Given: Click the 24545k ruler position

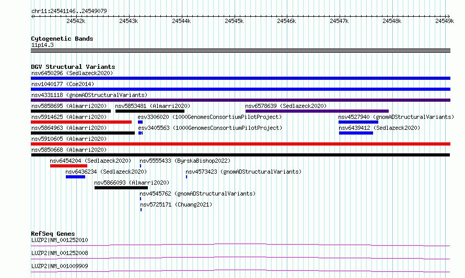Looking at the screenshot, I should (234, 21).
